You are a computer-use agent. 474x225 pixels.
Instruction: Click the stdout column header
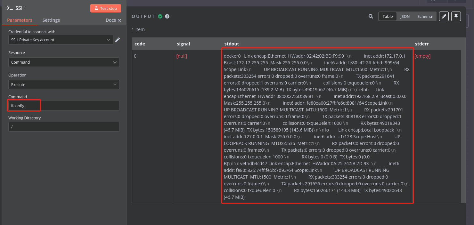click(x=232, y=44)
